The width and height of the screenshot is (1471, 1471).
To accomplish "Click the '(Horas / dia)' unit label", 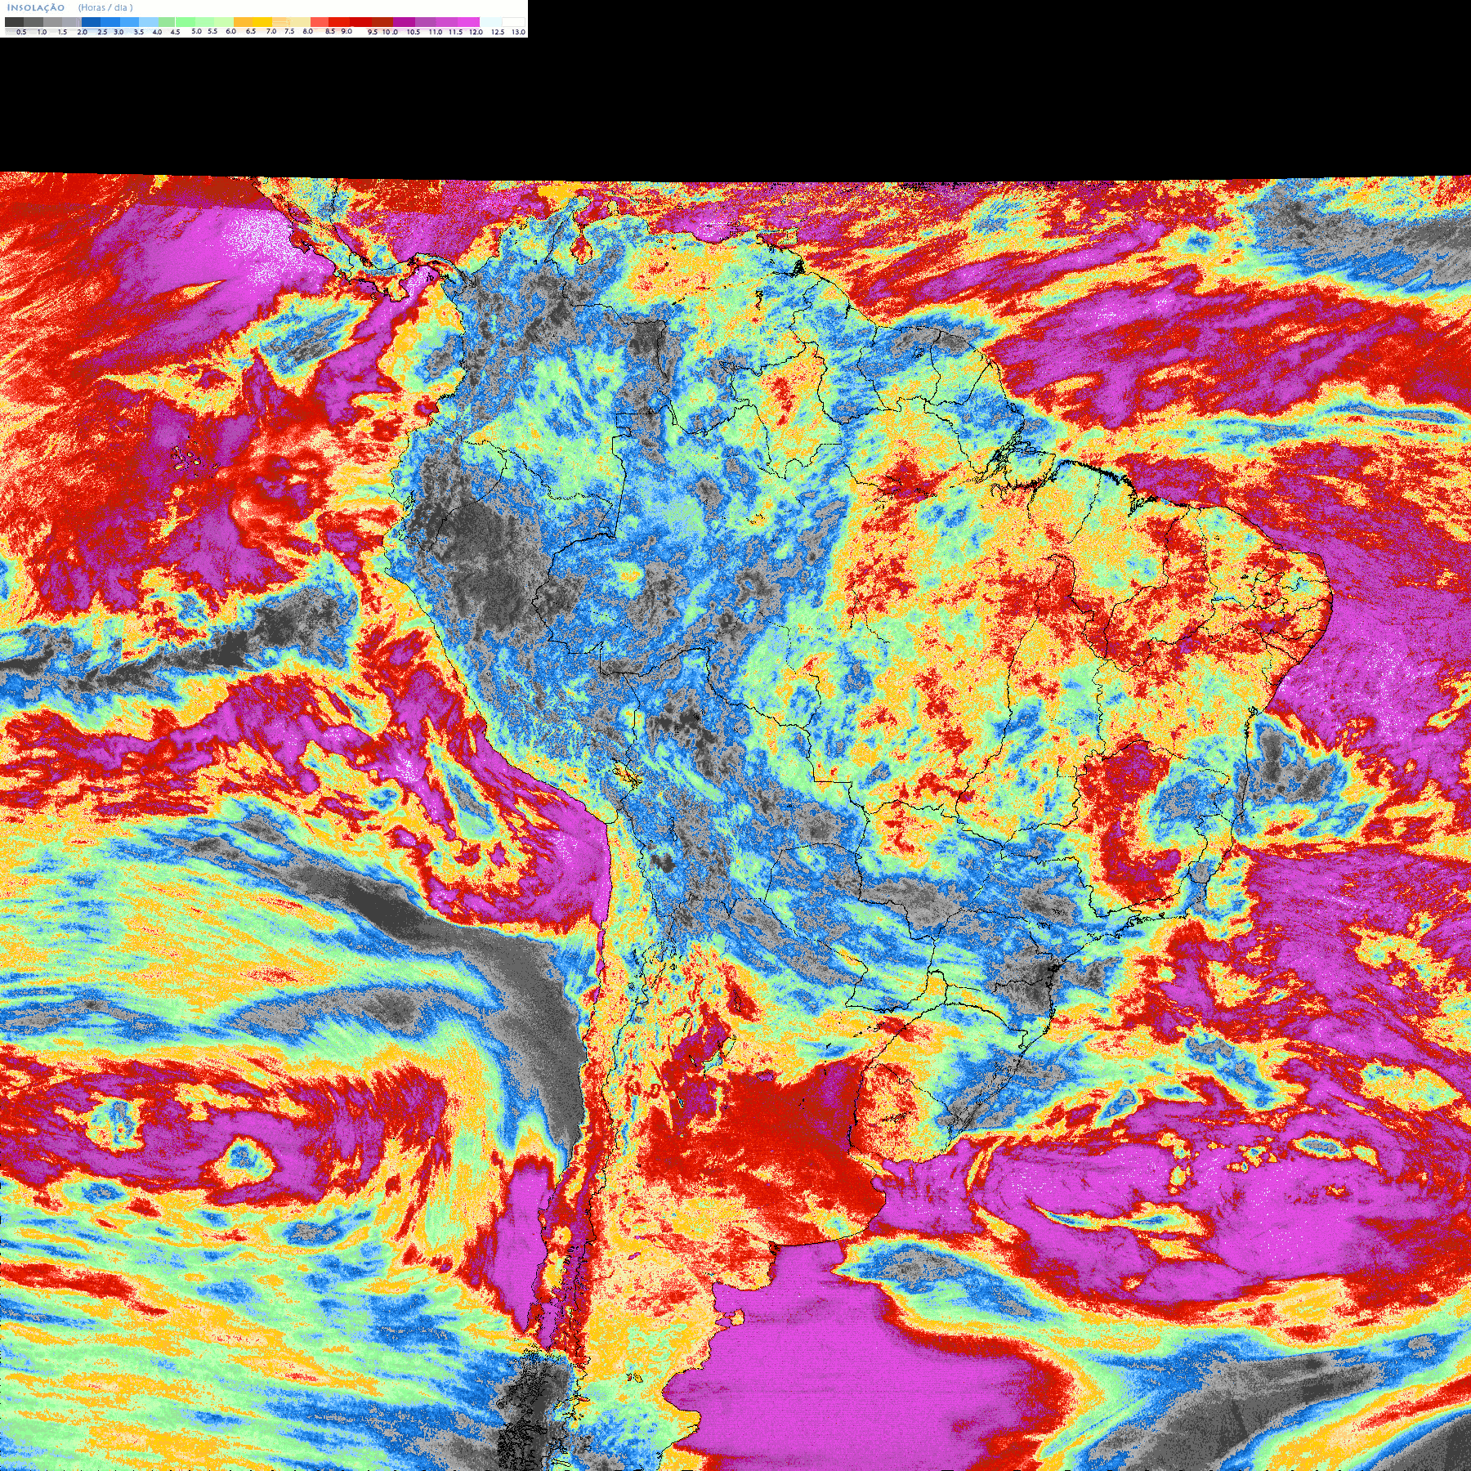I will pyautogui.click(x=105, y=7).
